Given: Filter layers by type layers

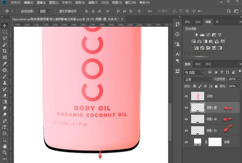Looking at the screenshot, I should coord(222,72).
